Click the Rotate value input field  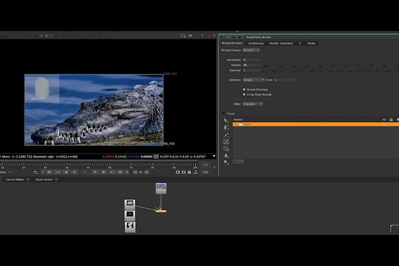[x=251, y=65]
